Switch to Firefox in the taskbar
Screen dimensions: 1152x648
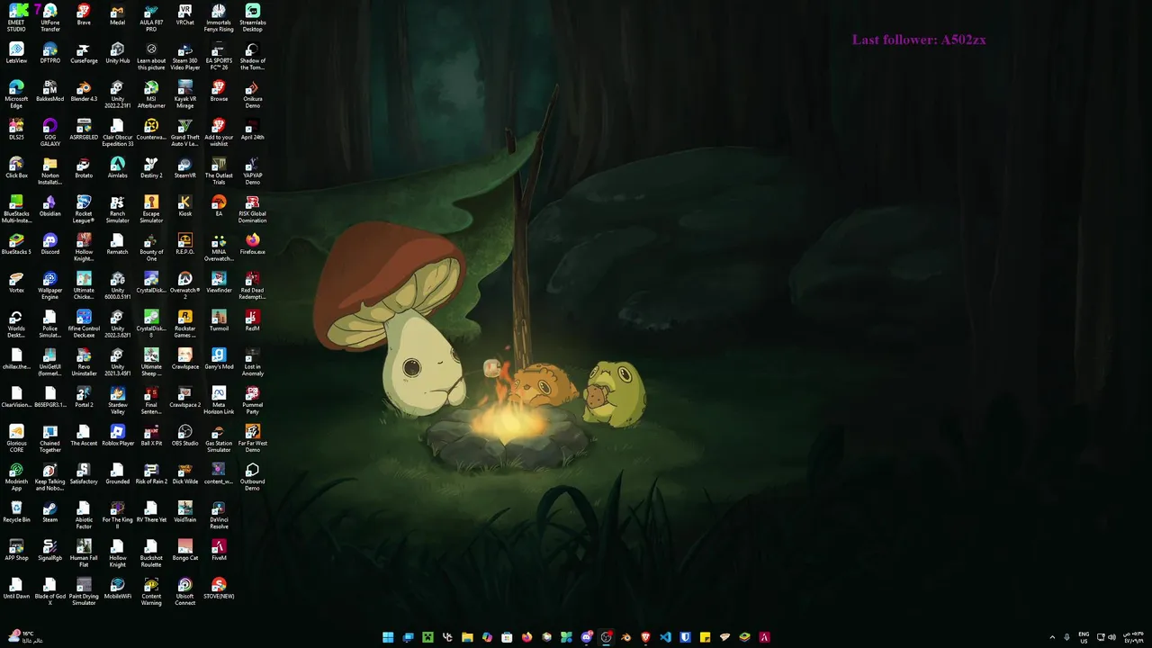point(527,637)
